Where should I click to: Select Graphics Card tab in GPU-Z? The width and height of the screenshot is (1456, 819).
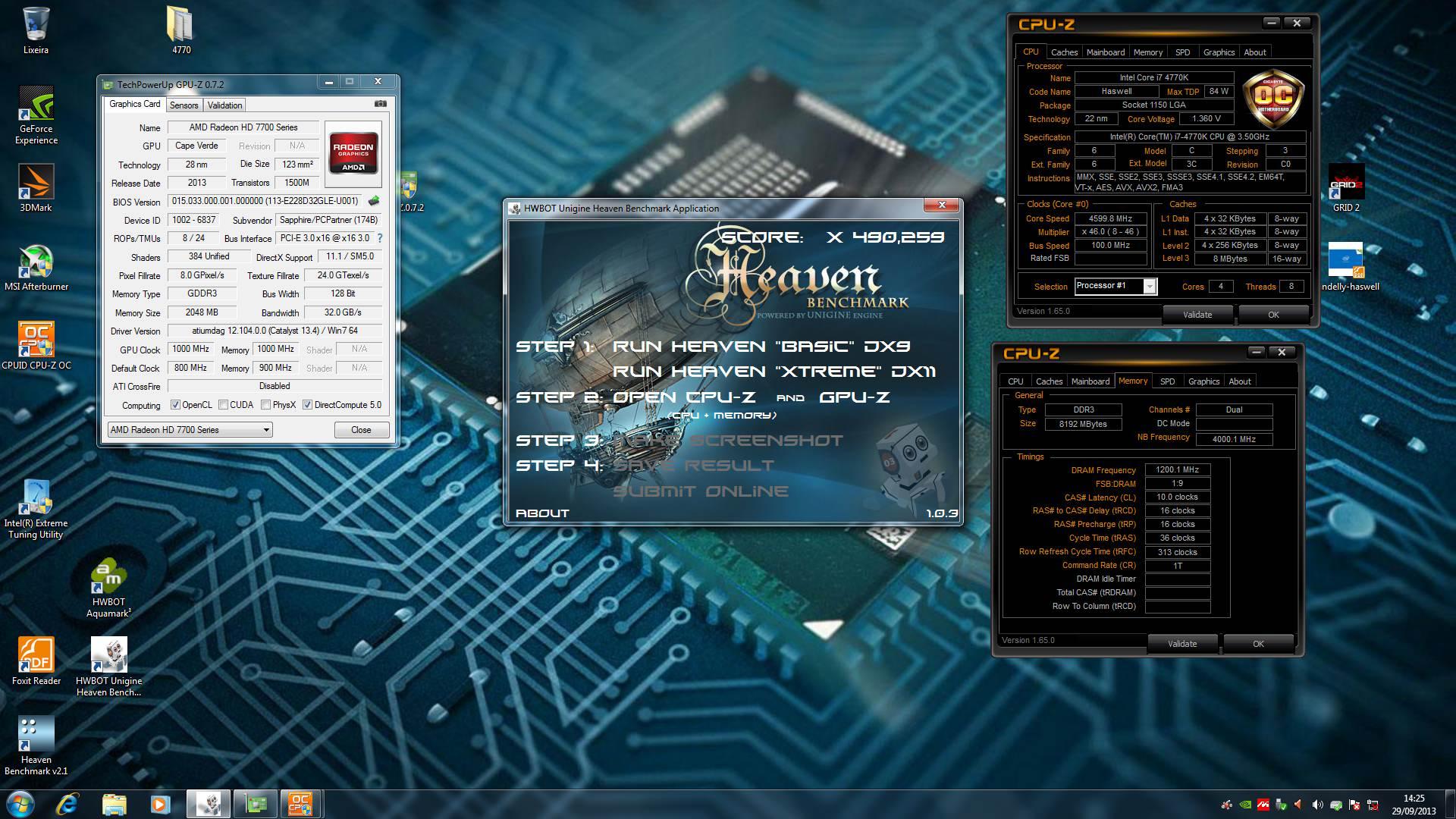pyautogui.click(x=134, y=104)
